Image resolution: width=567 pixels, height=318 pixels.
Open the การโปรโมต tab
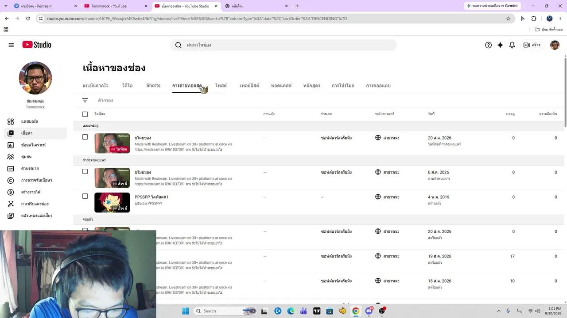point(343,86)
